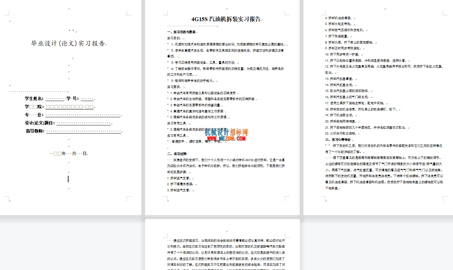
Task: Click step '8. 拆卸水泵,拧下其上的固定螺栓'
Action: [350, 42]
